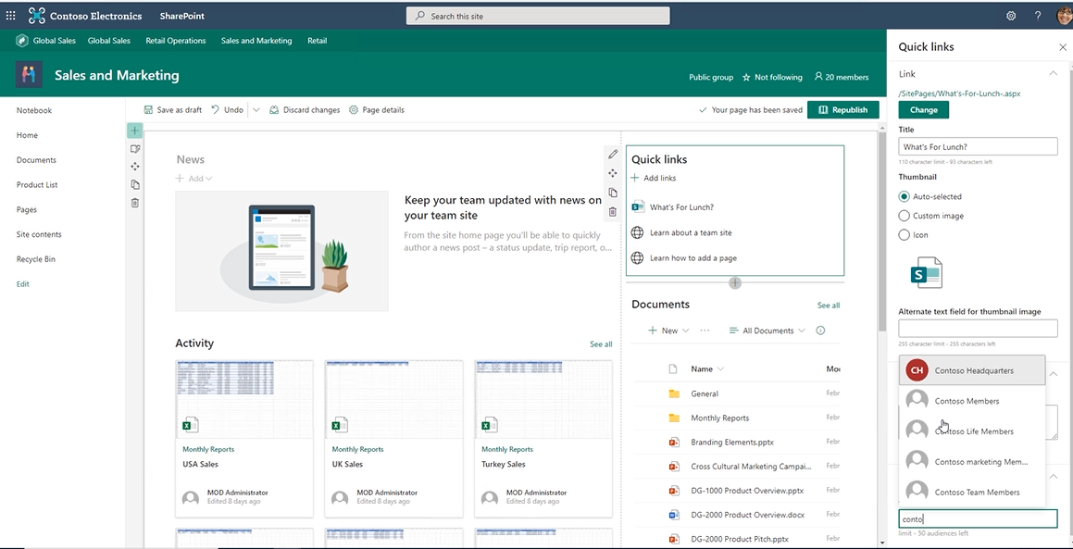
Task: Click the user profile avatar
Action: tap(1065, 15)
